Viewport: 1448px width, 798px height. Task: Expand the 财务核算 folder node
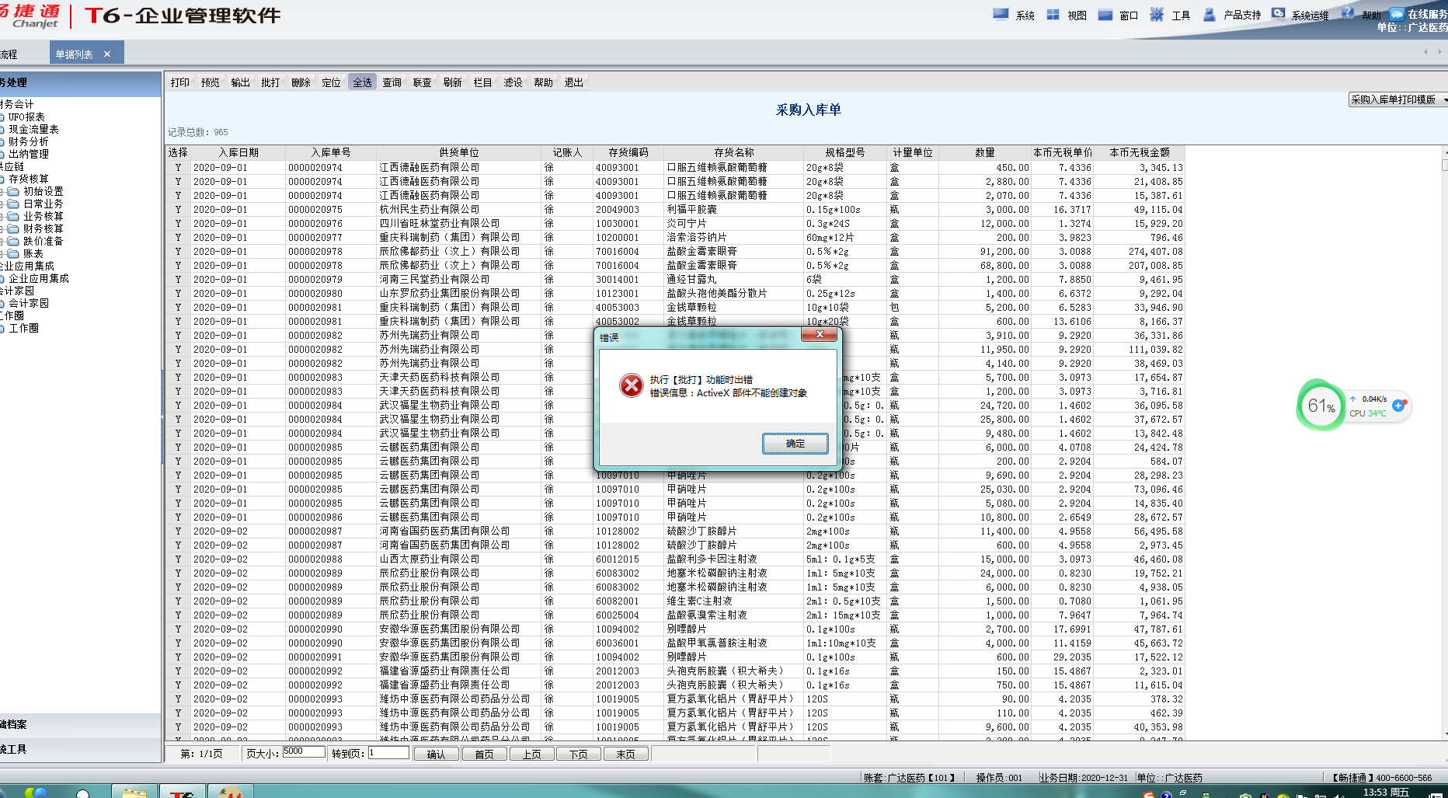click(x=2, y=228)
